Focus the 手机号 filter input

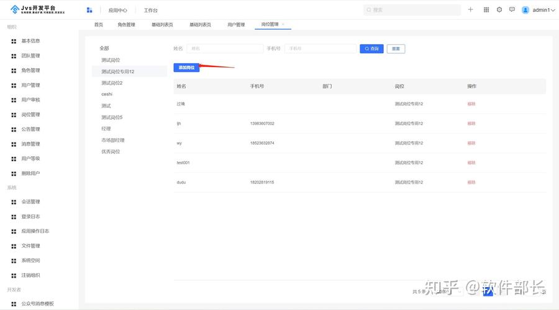click(x=320, y=48)
